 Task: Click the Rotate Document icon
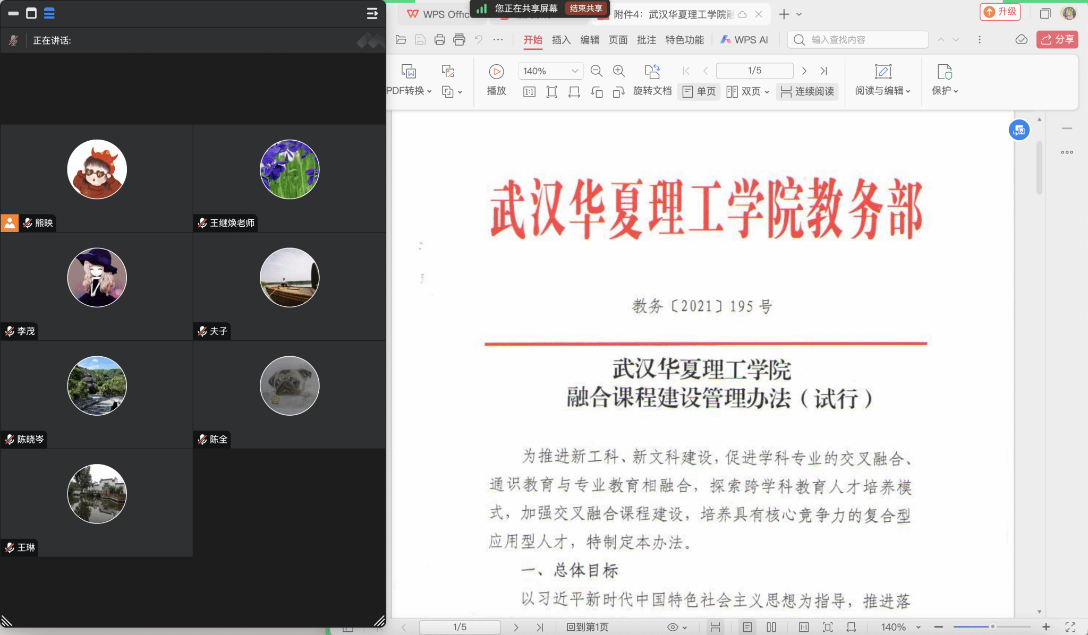[x=652, y=72]
